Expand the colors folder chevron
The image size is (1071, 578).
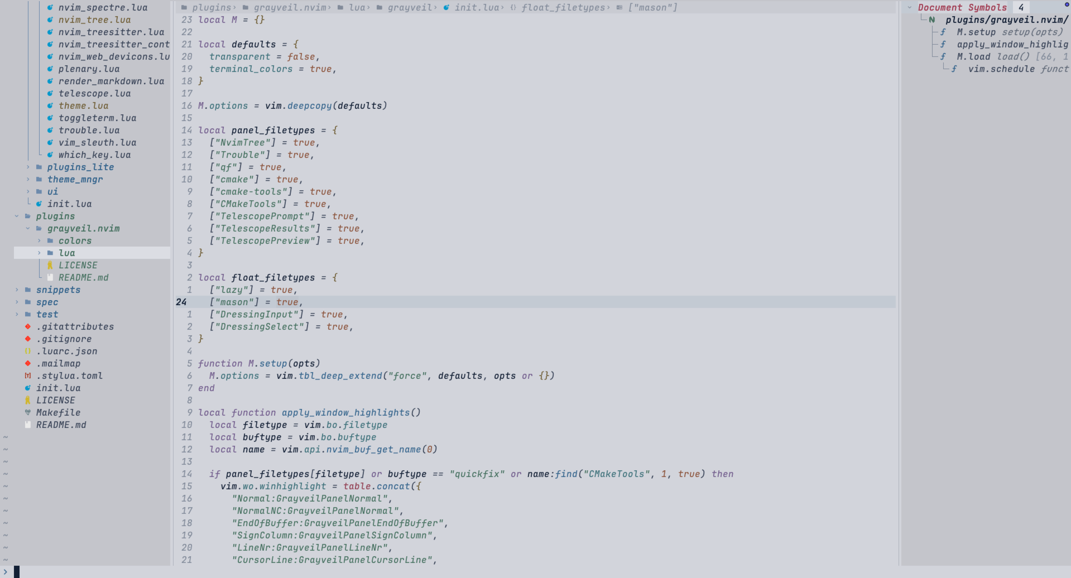click(39, 240)
